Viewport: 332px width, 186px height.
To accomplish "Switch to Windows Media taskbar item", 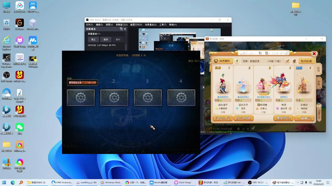I will coord(111,182).
